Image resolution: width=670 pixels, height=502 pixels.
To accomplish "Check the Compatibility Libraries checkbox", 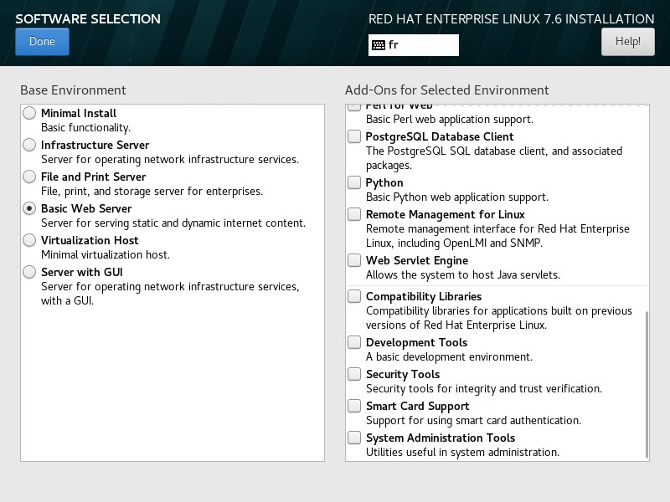I will [353, 296].
